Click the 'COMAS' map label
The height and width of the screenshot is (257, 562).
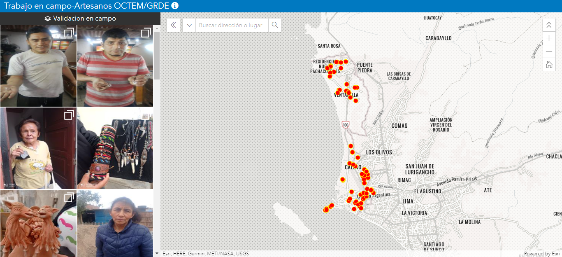point(399,126)
